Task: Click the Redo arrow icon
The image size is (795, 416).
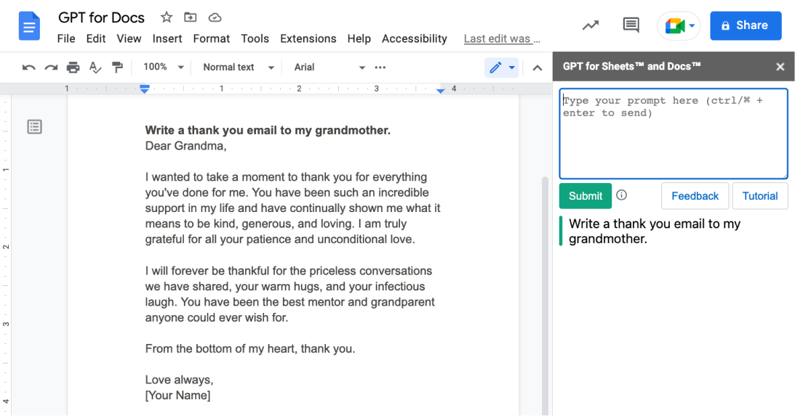Action: [x=51, y=68]
